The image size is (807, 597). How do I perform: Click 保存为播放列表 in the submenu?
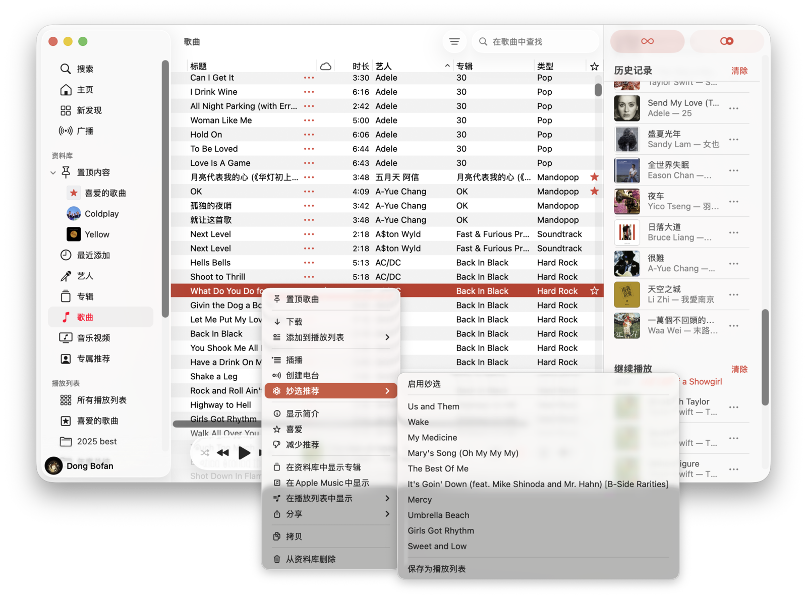538,569
